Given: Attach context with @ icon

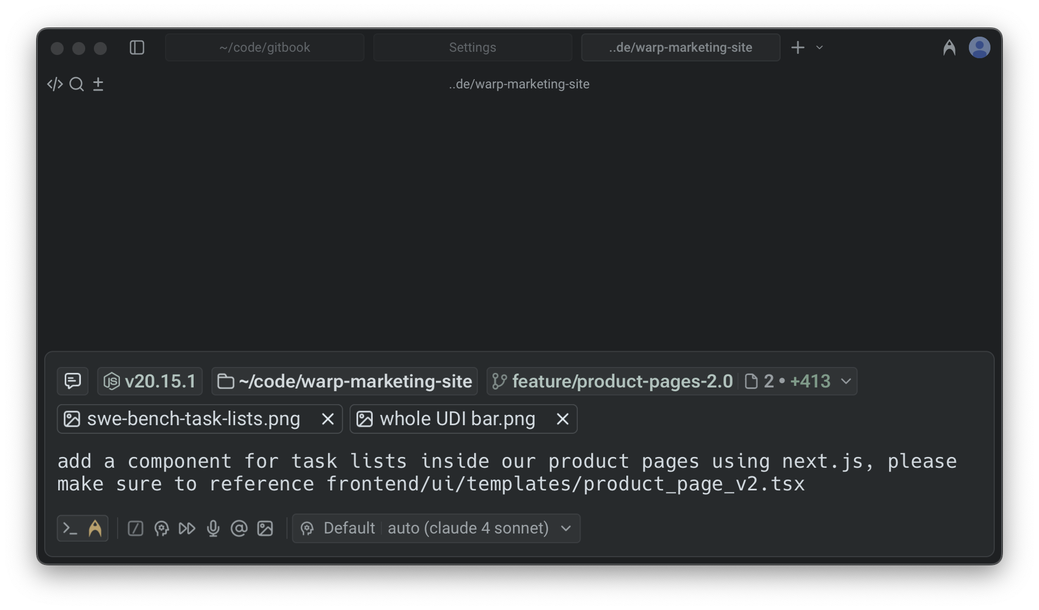Looking at the screenshot, I should pyautogui.click(x=239, y=528).
